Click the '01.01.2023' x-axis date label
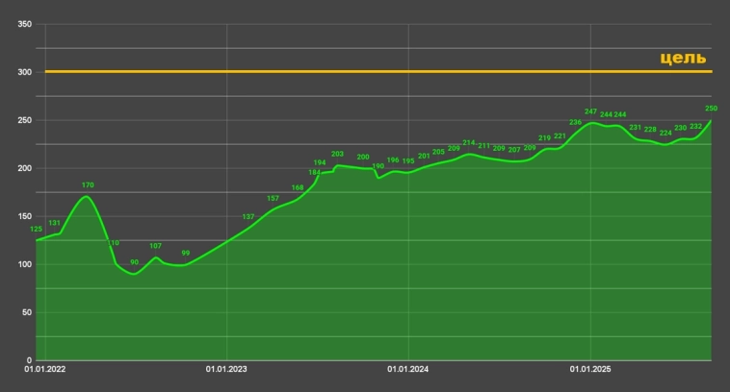The width and height of the screenshot is (730, 392). [226, 369]
